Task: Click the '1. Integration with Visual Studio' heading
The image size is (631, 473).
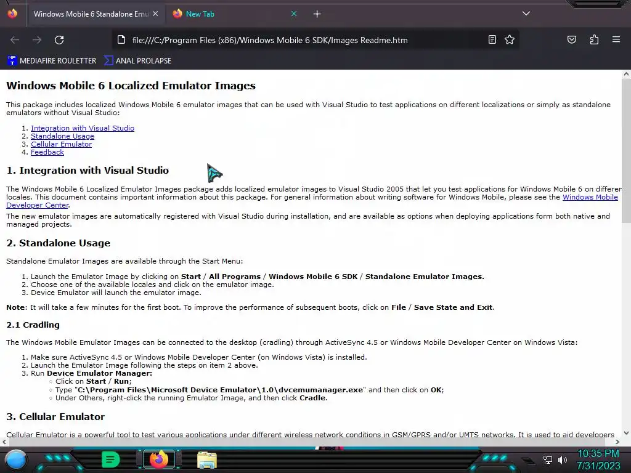Action: click(88, 170)
